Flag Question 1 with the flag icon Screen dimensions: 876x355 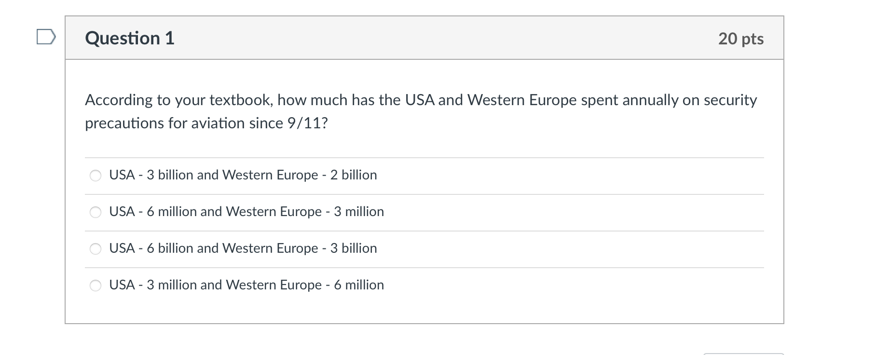[46, 37]
